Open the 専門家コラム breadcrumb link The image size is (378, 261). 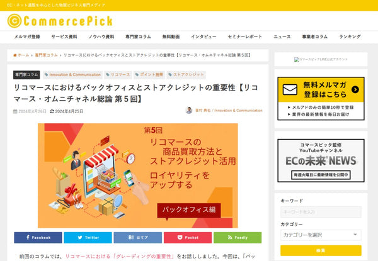46,55
